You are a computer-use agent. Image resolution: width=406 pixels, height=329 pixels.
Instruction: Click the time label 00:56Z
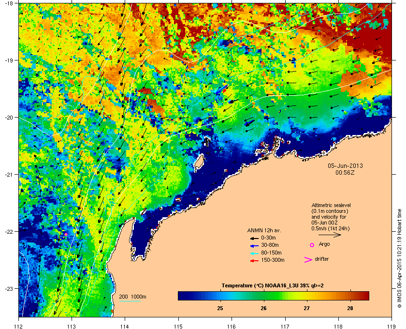click(x=345, y=172)
